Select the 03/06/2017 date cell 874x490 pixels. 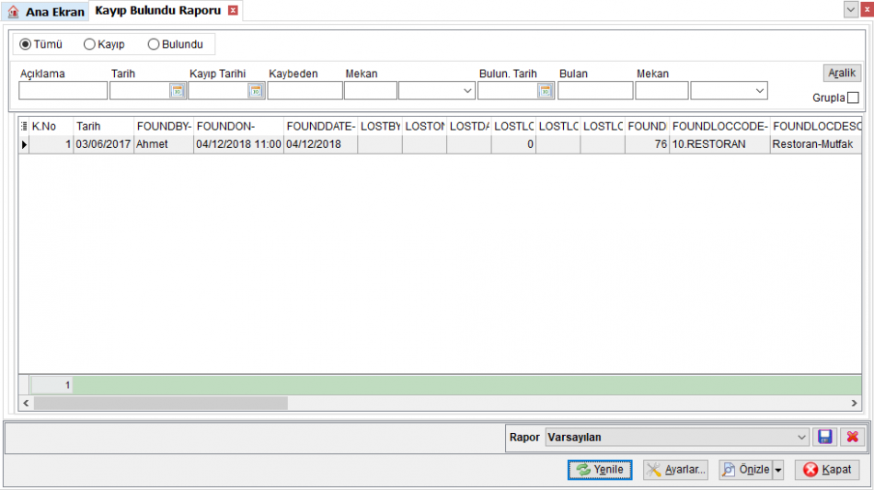click(x=103, y=144)
